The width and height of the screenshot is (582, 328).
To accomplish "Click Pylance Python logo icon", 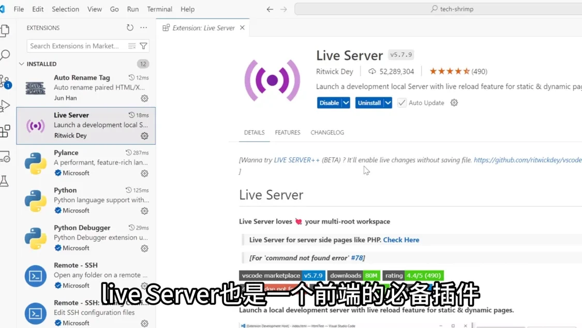I will pos(35,163).
